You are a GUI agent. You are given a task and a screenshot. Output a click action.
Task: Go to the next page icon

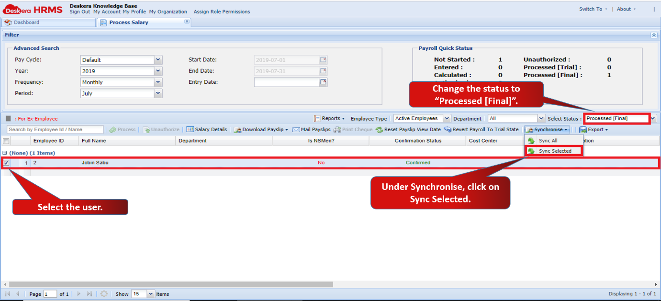point(78,293)
